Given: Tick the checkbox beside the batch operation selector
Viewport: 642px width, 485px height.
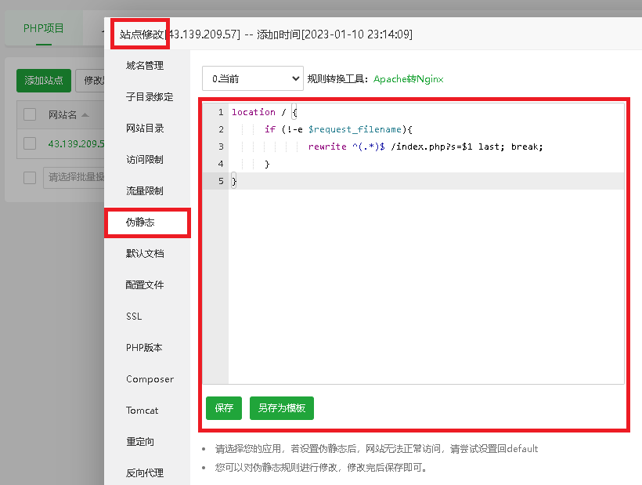Looking at the screenshot, I should coord(30,177).
